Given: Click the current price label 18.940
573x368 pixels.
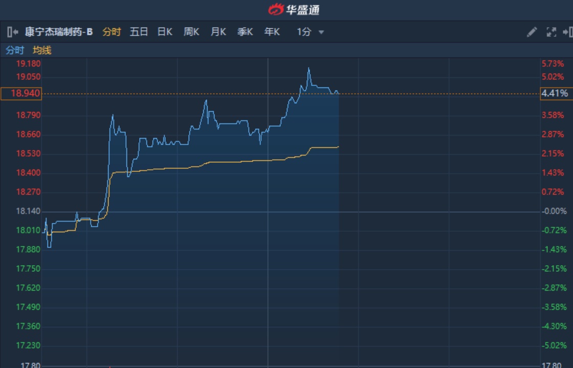Looking at the screenshot, I should click(x=21, y=94).
